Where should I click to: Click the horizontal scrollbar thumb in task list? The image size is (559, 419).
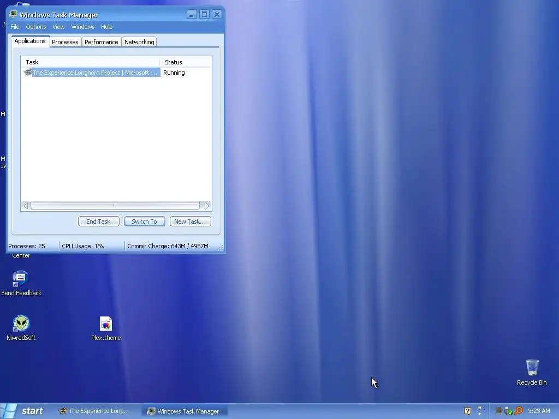pos(115,206)
